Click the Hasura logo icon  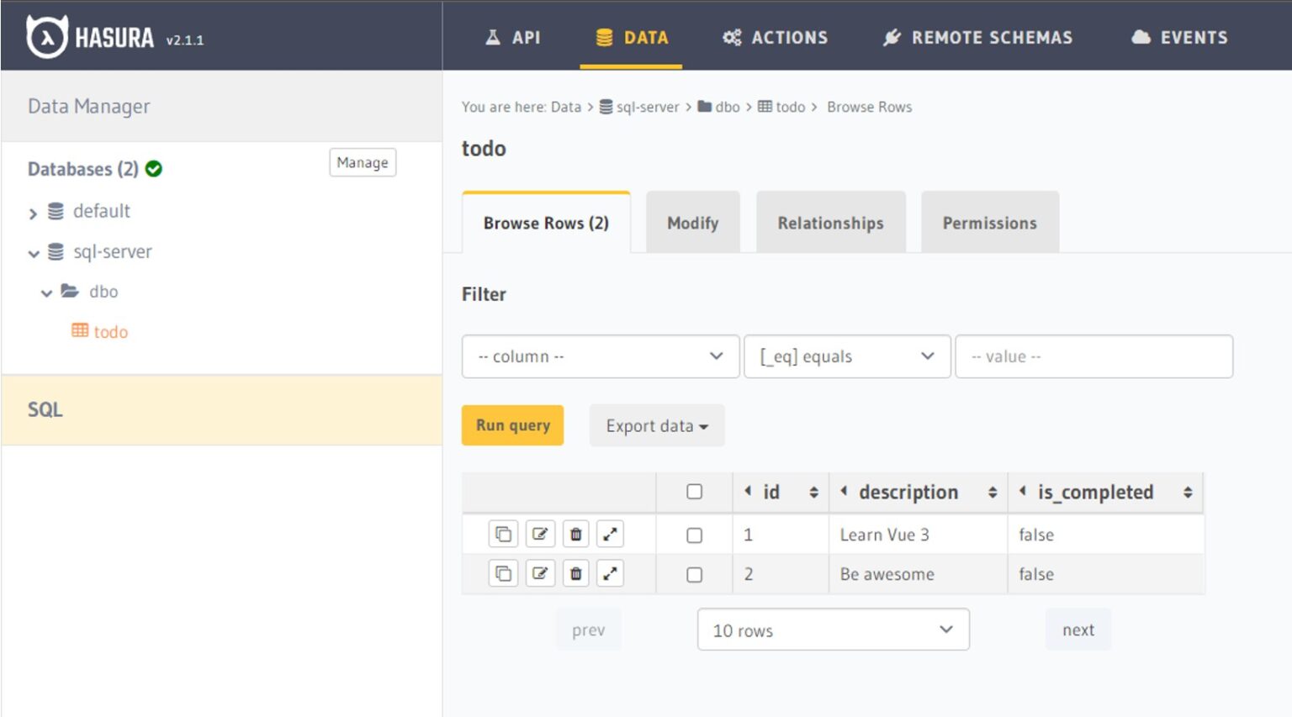pos(46,37)
